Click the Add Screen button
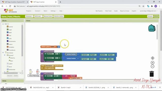This screenshot has width=162, height=91. tap(38, 16)
